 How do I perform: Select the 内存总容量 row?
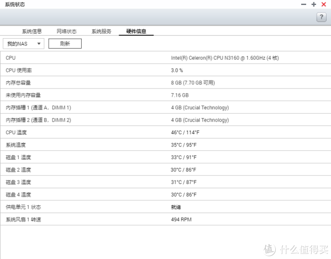tap(165, 83)
